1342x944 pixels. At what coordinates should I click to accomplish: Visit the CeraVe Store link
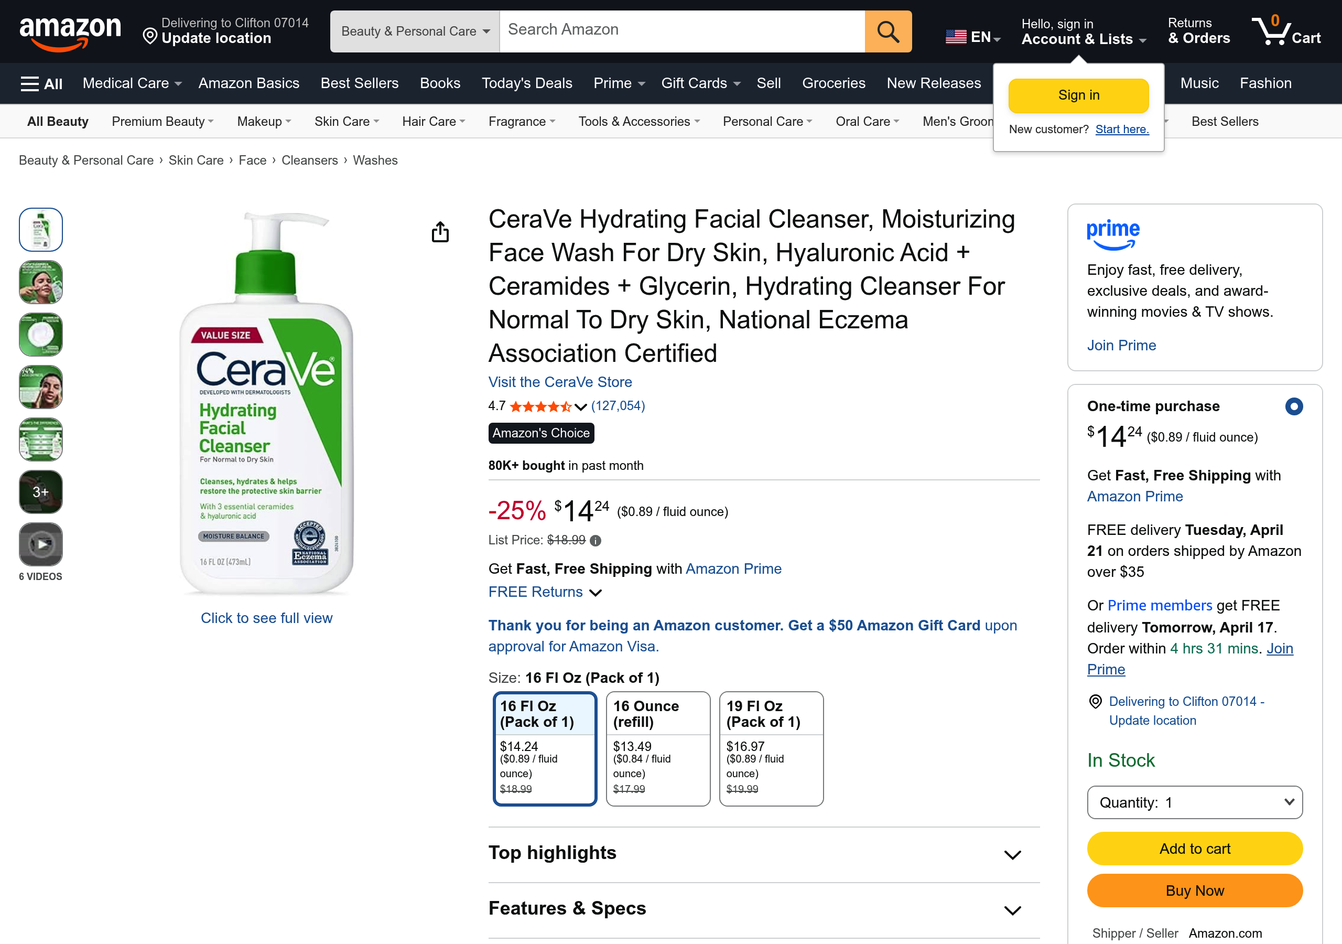click(x=559, y=381)
